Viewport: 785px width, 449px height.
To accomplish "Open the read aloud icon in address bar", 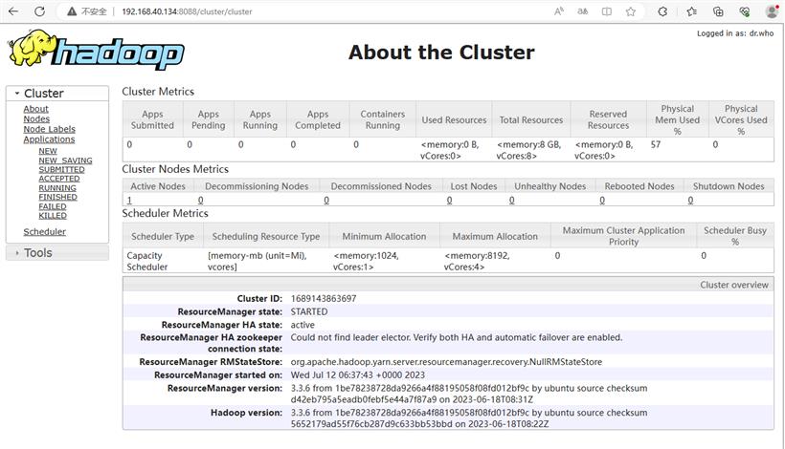I will tap(559, 11).
